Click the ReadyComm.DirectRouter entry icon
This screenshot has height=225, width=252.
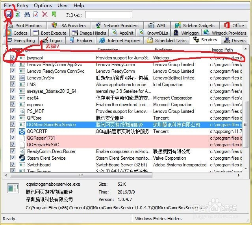click(22, 151)
